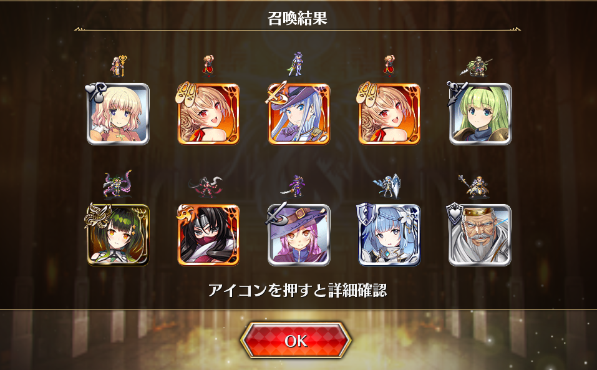This screenshot has height=370, width=597.
Task: Select blonde dancer portrait beside pink-haired healer
Action: pyautogui.click(x=208, y=114)
